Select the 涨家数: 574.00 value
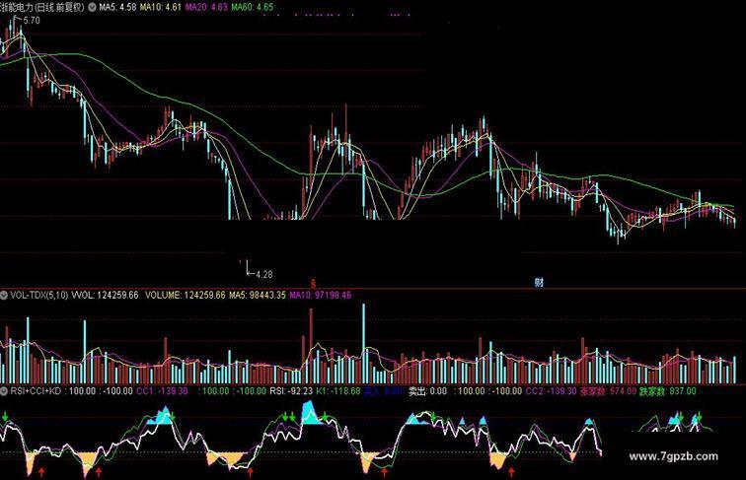 [x=608, y=391]
